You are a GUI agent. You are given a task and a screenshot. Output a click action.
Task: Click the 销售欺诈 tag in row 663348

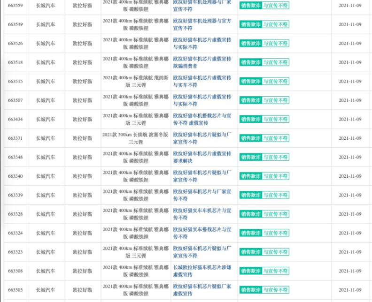point(251,157)
